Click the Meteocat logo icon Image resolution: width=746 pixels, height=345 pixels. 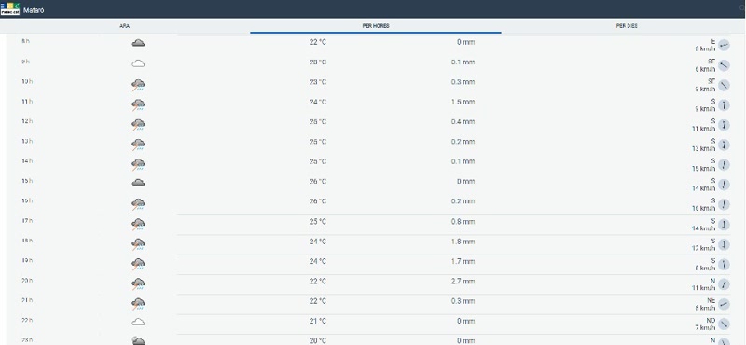pyautogui.click(x=10, y=8)
